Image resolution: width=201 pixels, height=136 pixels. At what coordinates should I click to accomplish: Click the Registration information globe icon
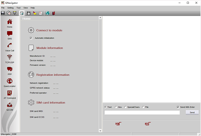click(x=31, y=75)
